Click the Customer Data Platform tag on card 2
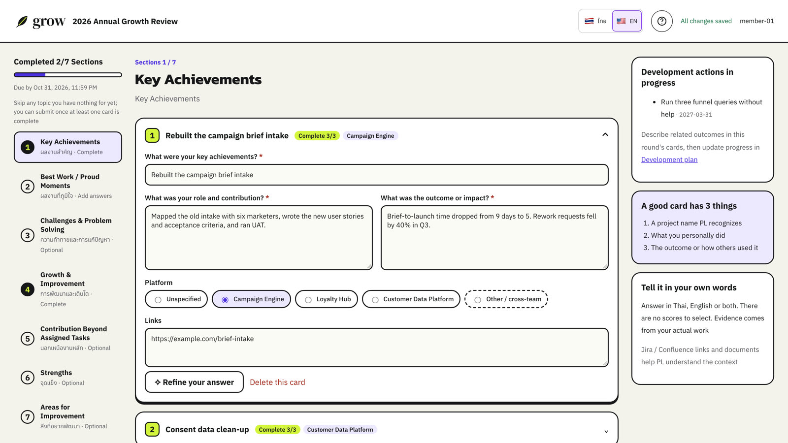This screenshot has width=788, height=443. coord(340,430)
